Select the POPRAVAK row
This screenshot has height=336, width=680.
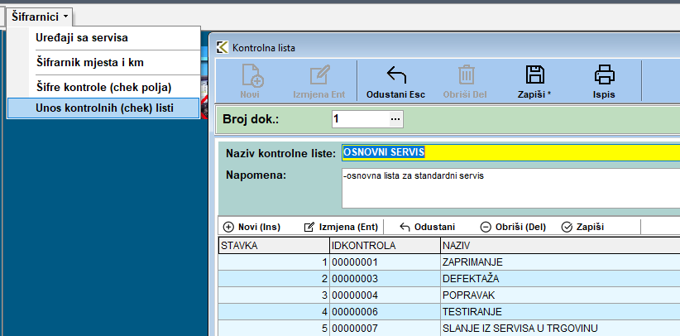[x=449, y=295]
